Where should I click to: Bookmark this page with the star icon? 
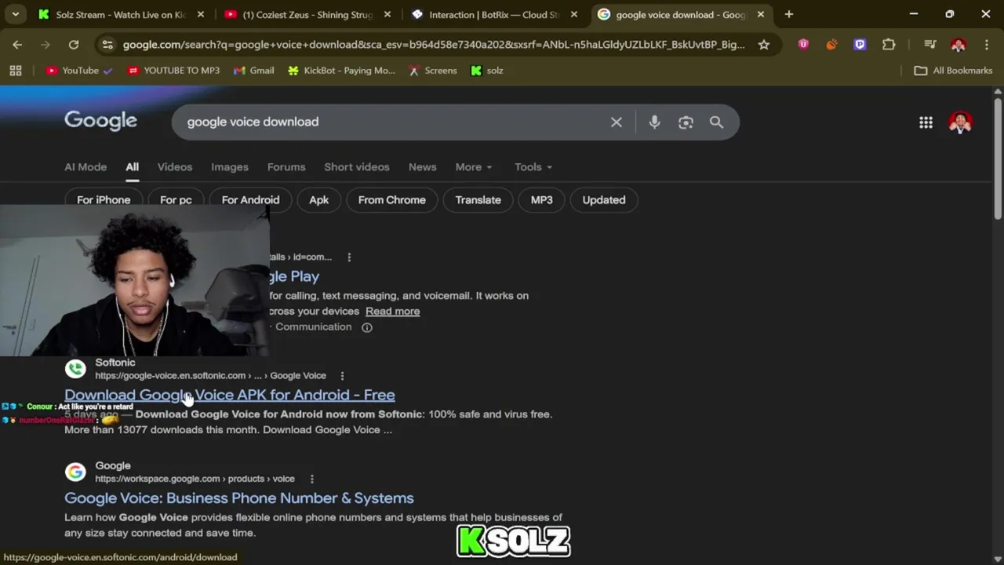point(763,45)
